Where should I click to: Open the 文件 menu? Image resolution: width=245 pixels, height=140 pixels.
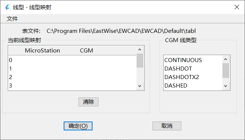[x=12, y=19]
